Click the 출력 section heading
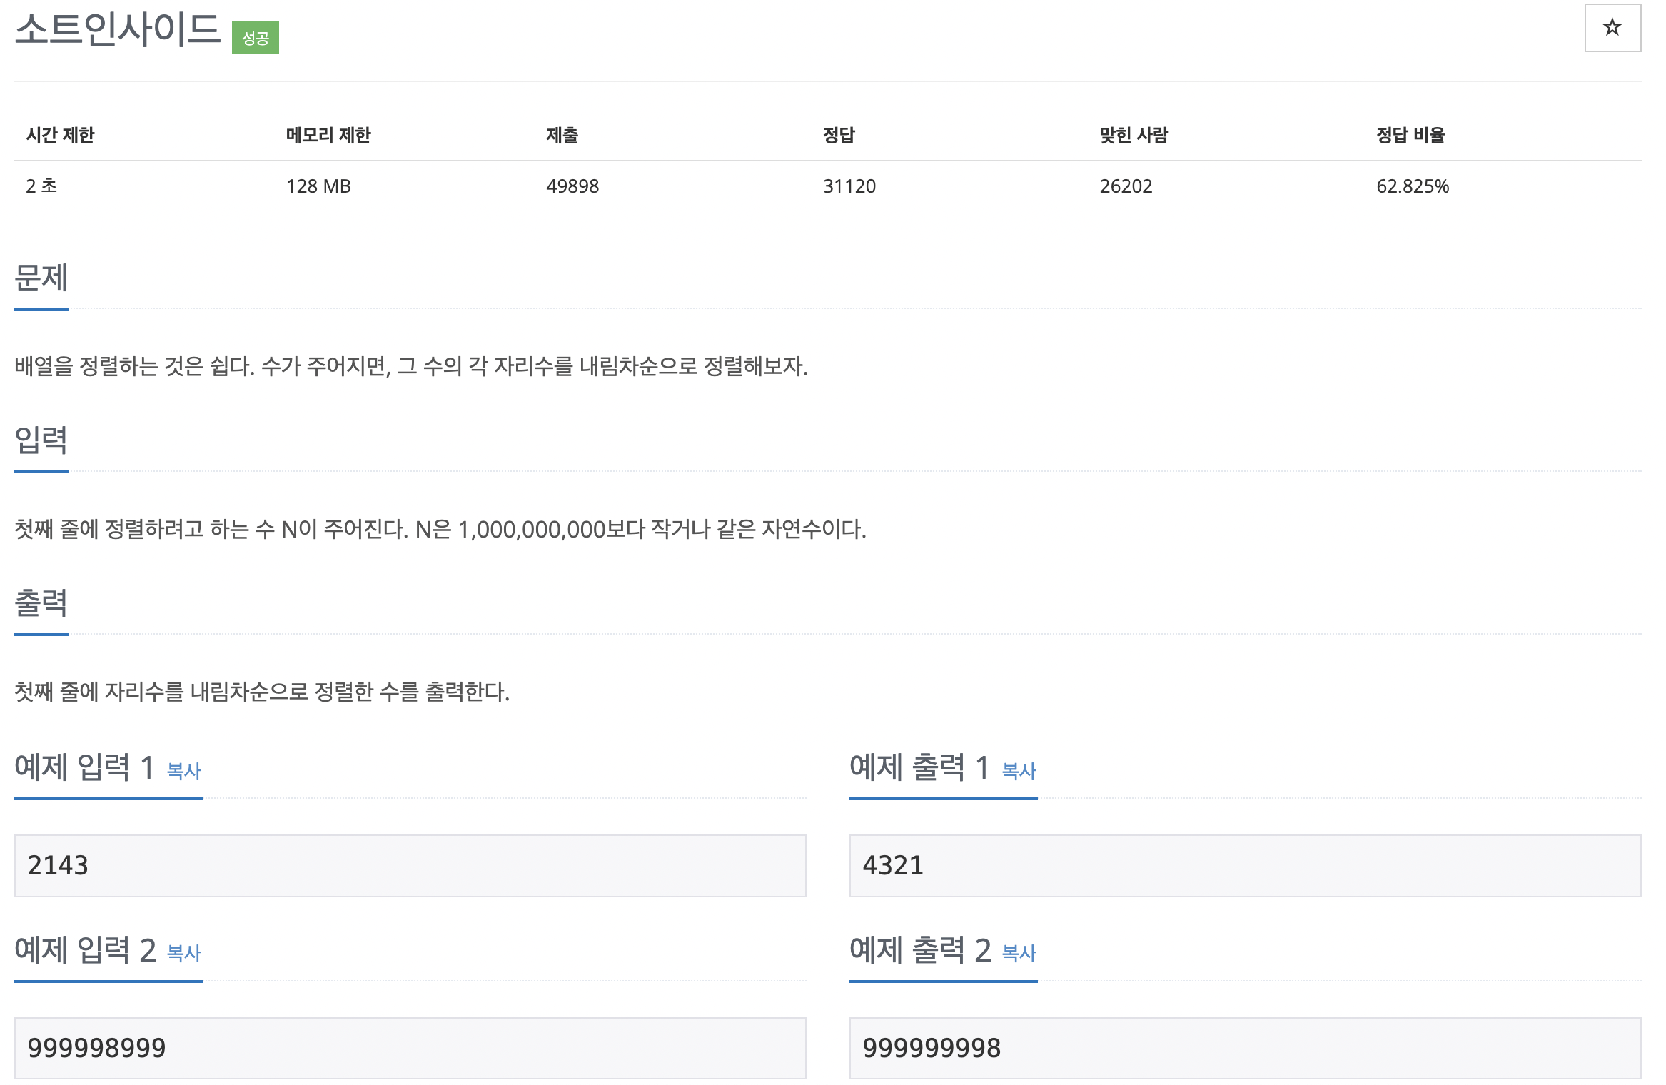1666x1085 pixels. [41, 602]
